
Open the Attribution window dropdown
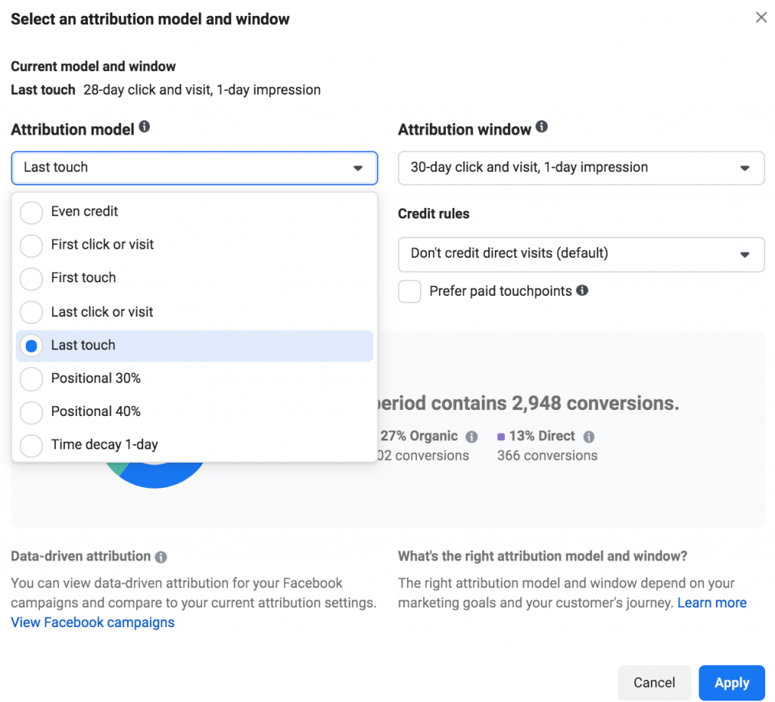point(581,168)
